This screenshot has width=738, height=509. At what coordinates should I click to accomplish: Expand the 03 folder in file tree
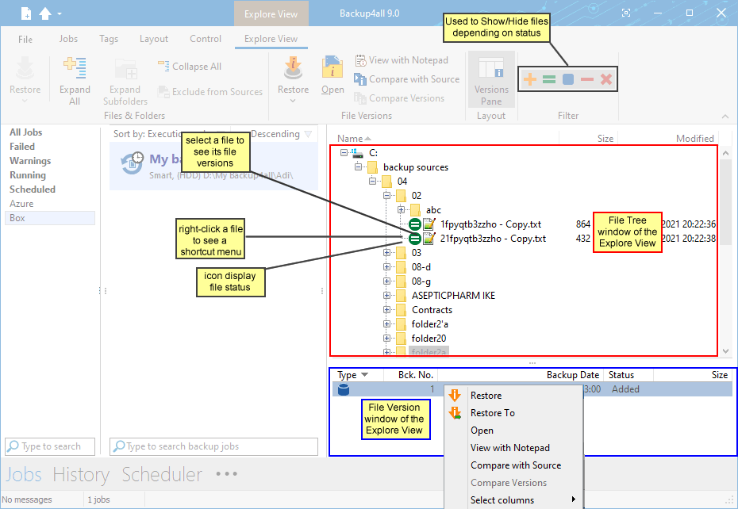(x=387, y=253)
